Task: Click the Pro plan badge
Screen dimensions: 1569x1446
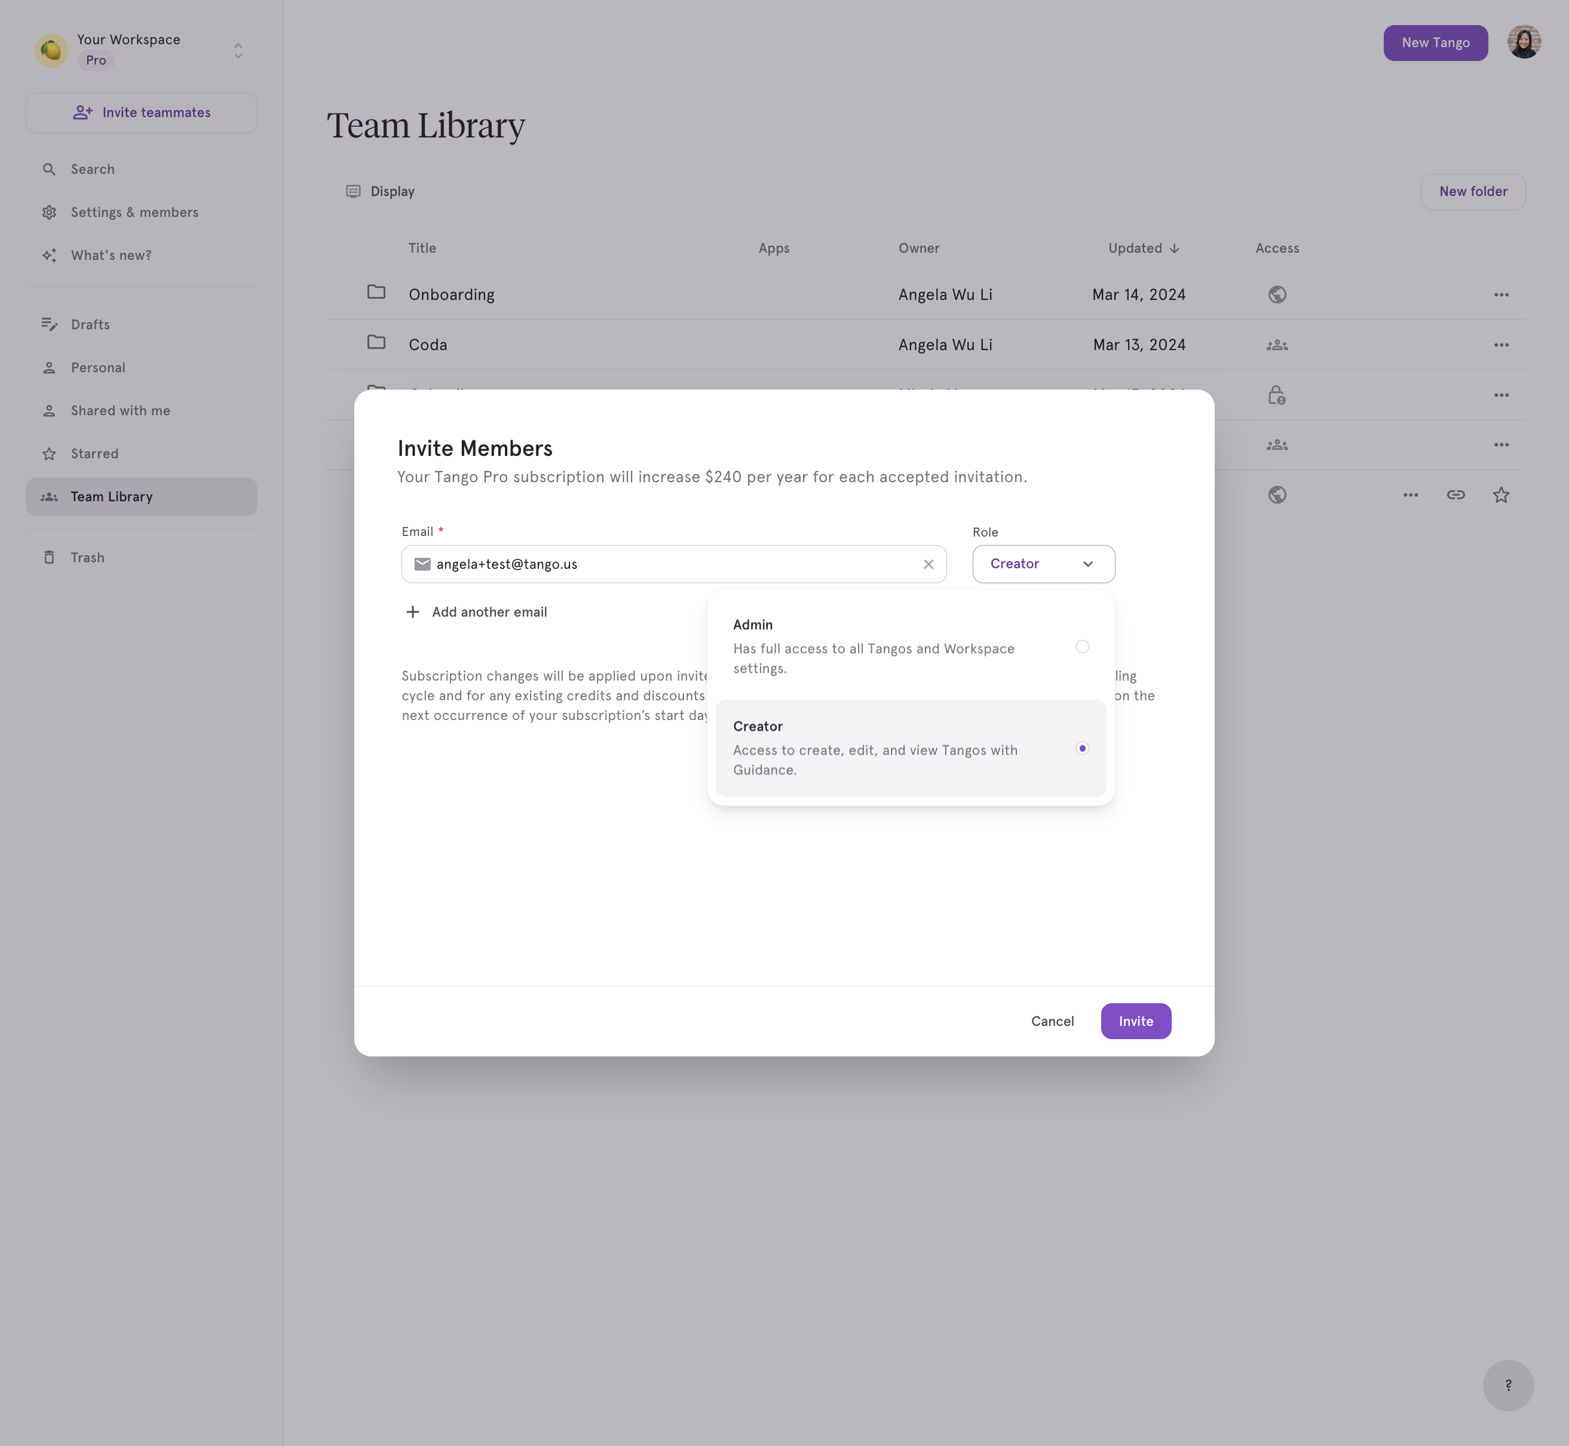Action: point(96,60)
